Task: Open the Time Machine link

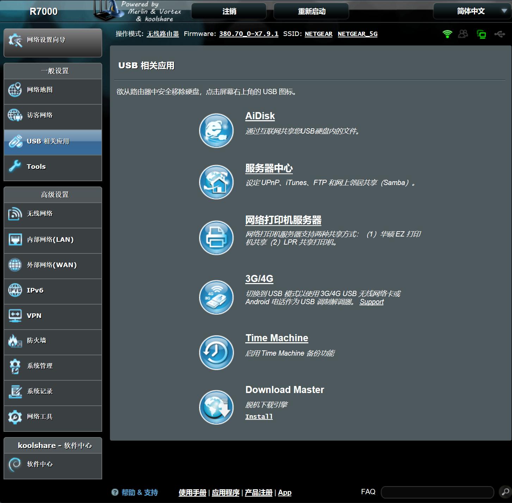Action: pos(277,338)
